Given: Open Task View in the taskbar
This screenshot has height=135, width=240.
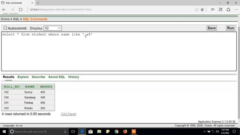Looking at the screenshot, I should [x=73, y=132].
